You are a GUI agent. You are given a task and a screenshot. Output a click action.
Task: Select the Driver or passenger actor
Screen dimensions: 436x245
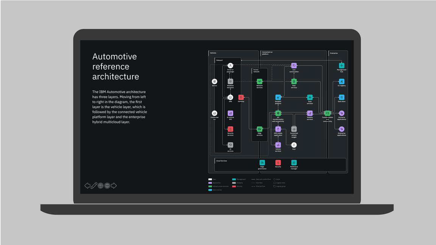click(x=230, y=66)
